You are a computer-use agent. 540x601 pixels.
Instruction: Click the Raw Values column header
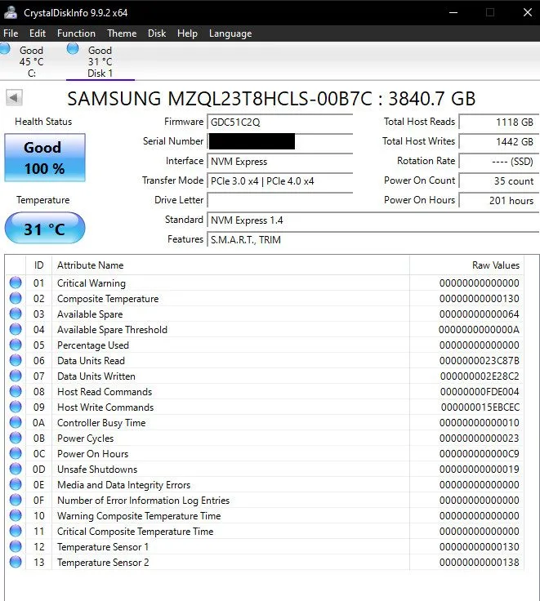pos(466,265)
